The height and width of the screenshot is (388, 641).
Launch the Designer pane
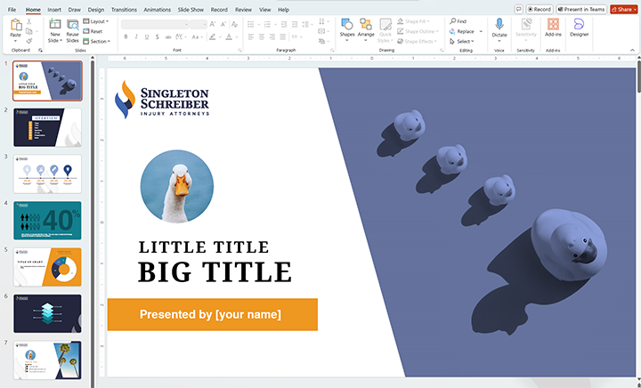tap(579, 24)
